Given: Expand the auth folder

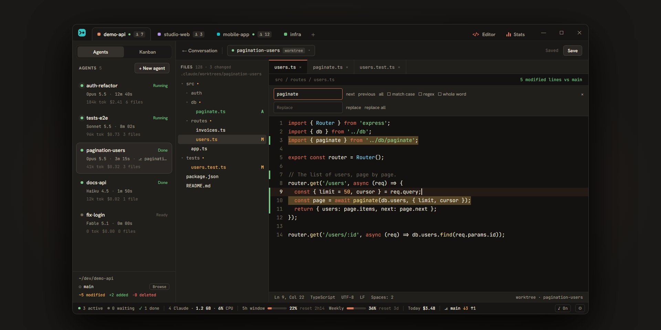Looking at the screenshot, I should [x=187, y=93].
